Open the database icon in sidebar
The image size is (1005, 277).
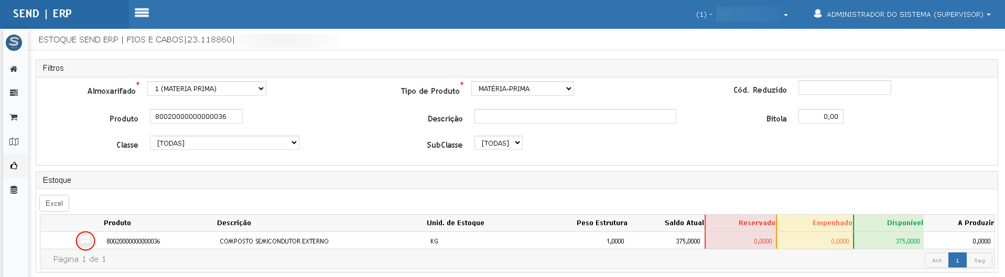[x=14, y=190]
